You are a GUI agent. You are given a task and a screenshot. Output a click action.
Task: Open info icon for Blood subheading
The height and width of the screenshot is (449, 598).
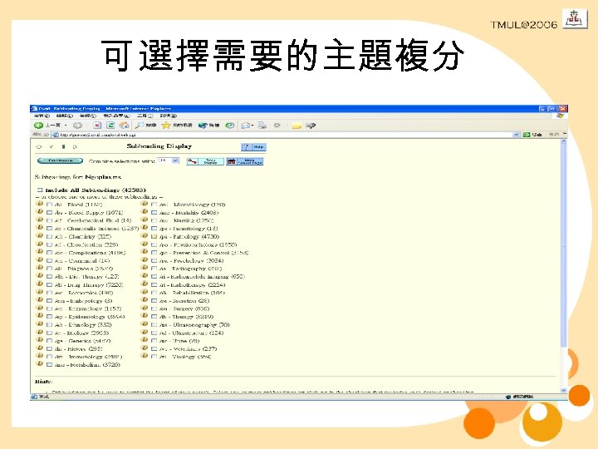[x=39, y=204]
